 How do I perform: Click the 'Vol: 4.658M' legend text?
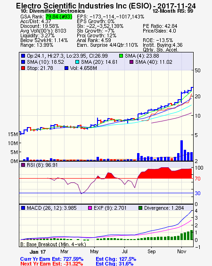click(83, 68)
